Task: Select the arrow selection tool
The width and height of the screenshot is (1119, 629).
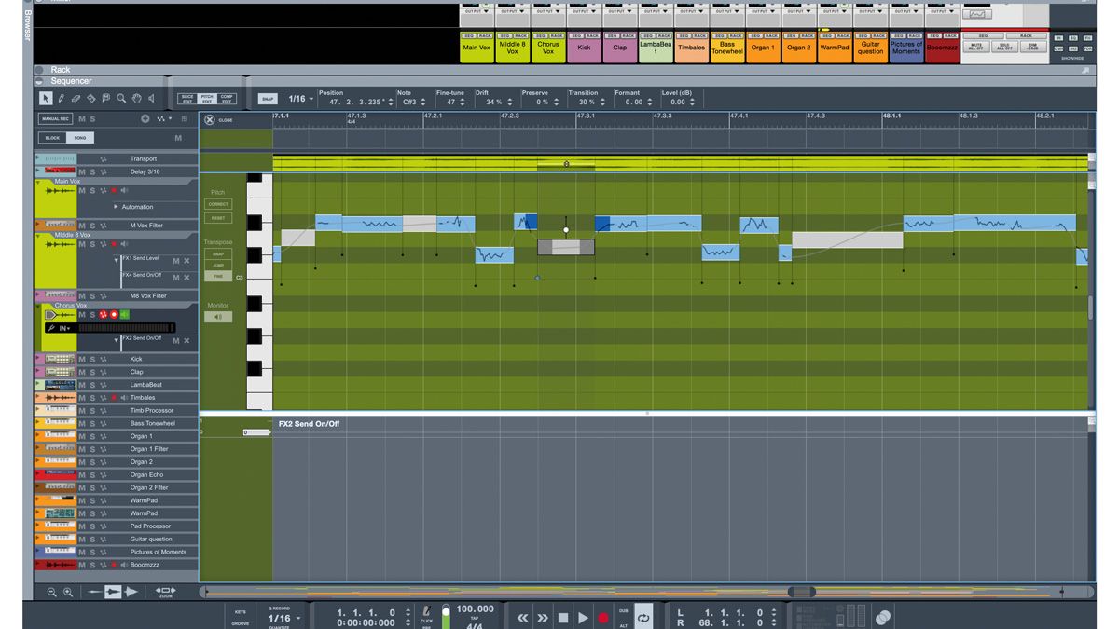Action: (x=46, y=98)
